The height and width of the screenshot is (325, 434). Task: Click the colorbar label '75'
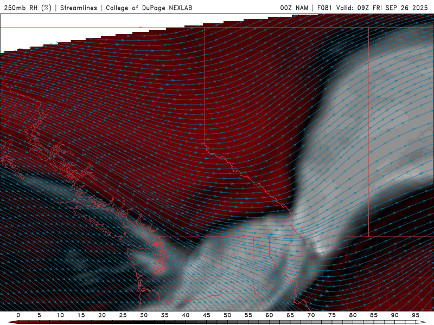coord(332,315)
